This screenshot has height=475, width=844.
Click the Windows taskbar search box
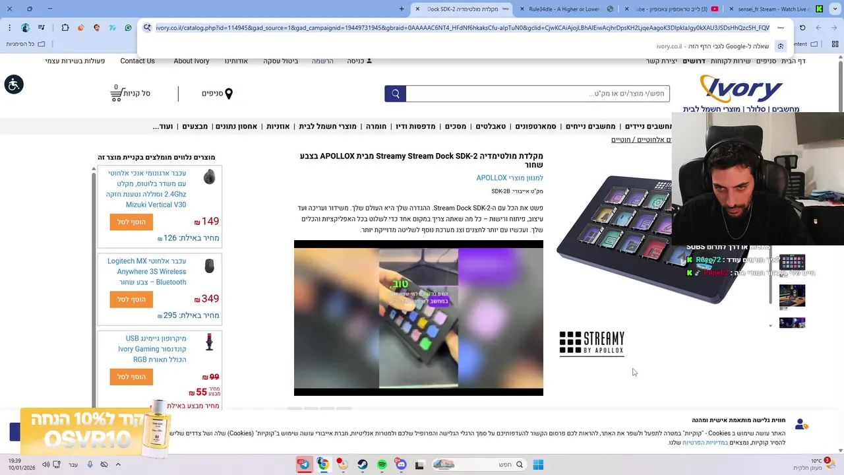tap(481, 464)
